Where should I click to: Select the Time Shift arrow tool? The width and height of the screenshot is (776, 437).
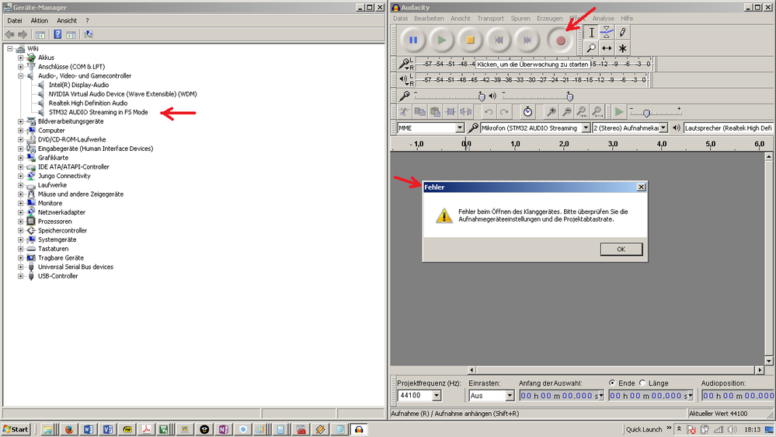[607, 48]
